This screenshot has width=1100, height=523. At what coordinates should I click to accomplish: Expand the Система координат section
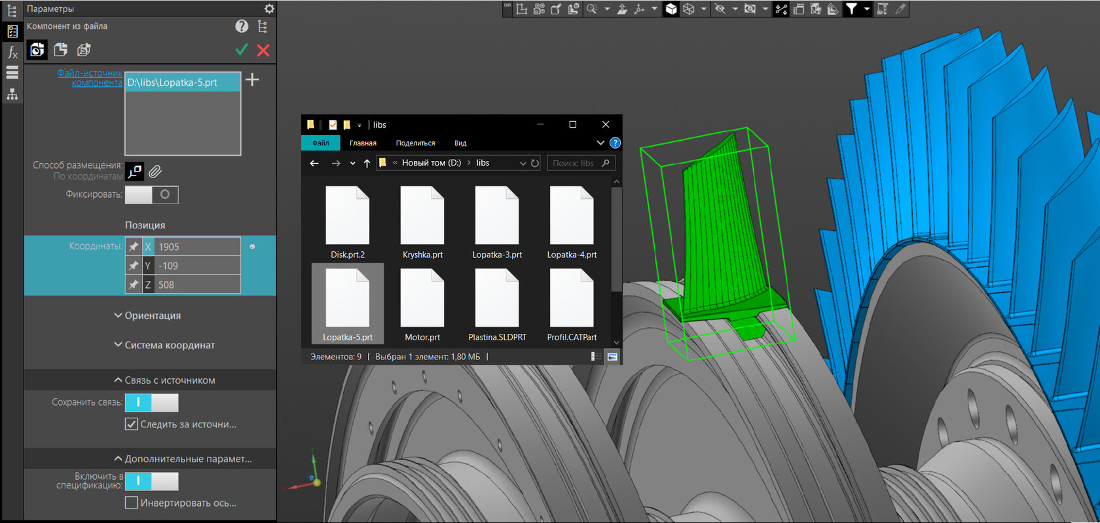pos(164,345)
